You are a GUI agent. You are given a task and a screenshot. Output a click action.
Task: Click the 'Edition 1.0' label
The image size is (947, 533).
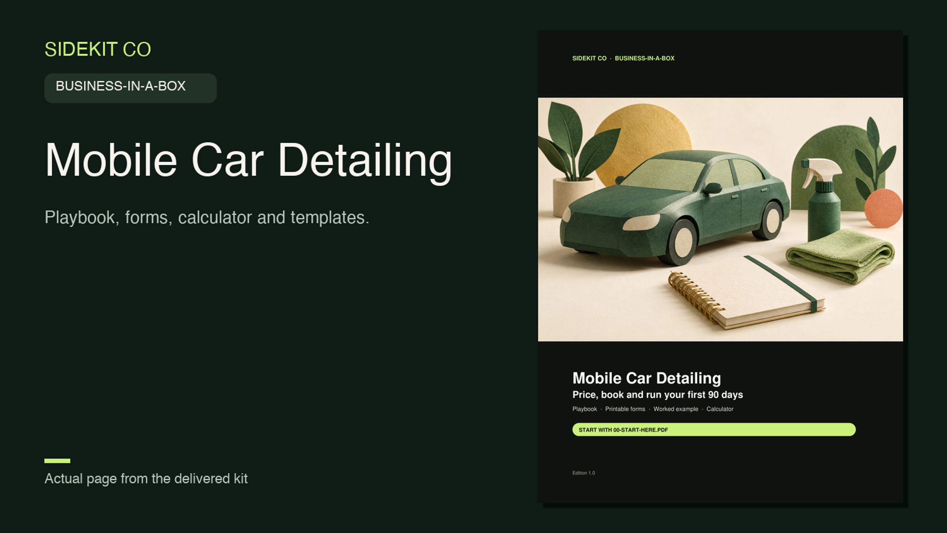[584, 473]
